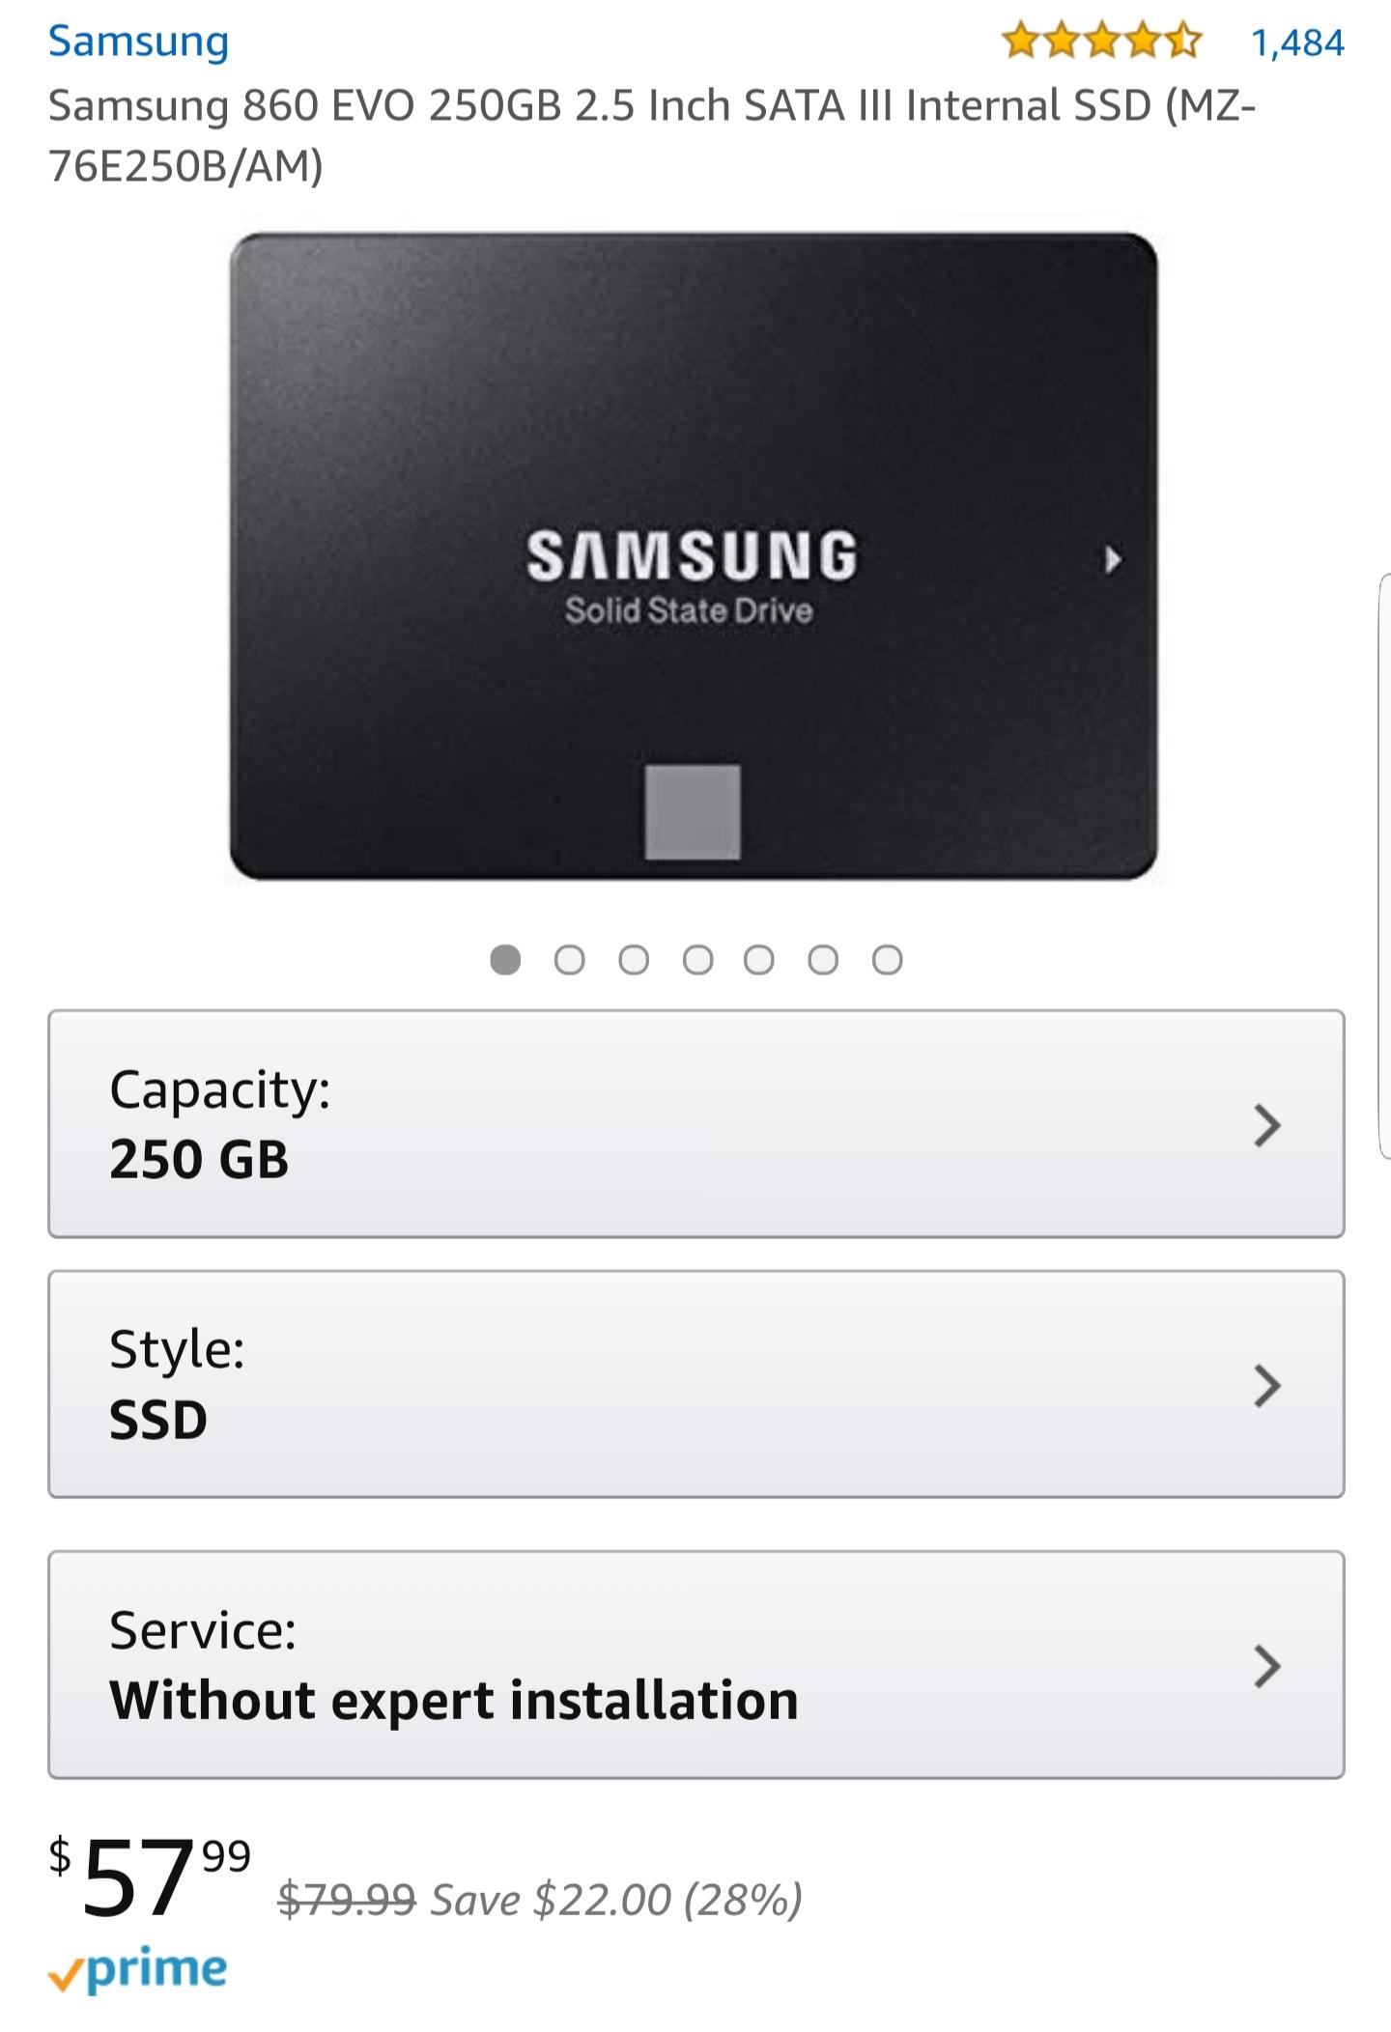Select the second carousel dot
This screenshot has height=2032, width=1391.
568,959
